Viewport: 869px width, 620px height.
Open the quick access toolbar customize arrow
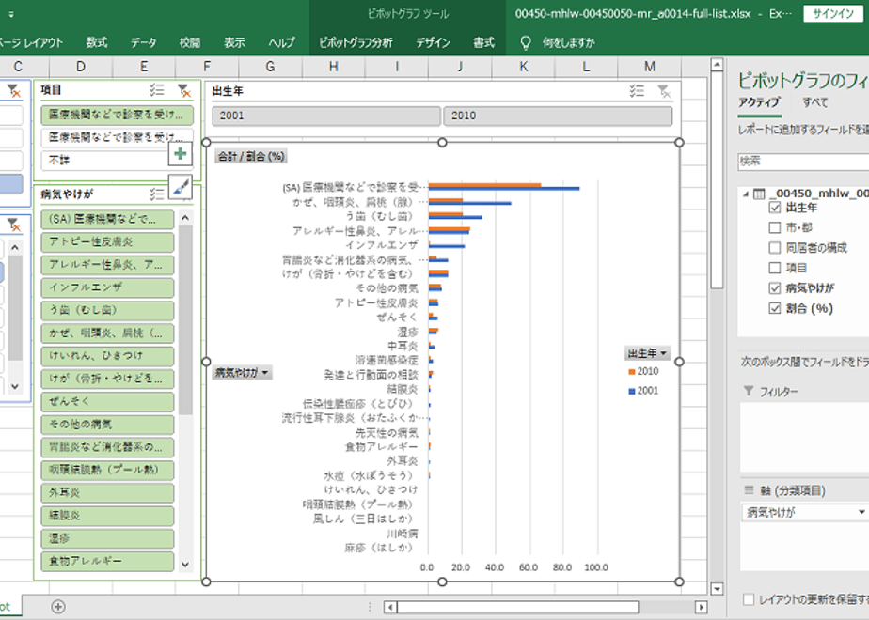coord(11,15)
